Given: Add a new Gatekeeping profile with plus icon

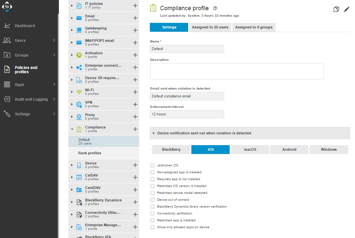Looking at the screenshot, I should (135, 30).
